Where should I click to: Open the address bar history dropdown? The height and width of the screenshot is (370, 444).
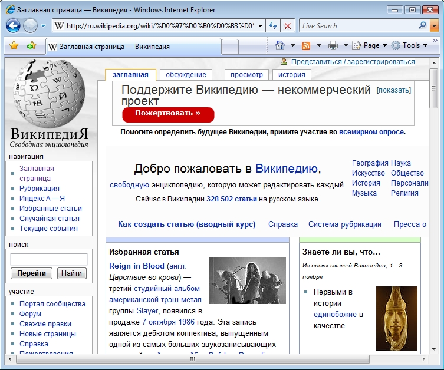click(x=260, y=26)
